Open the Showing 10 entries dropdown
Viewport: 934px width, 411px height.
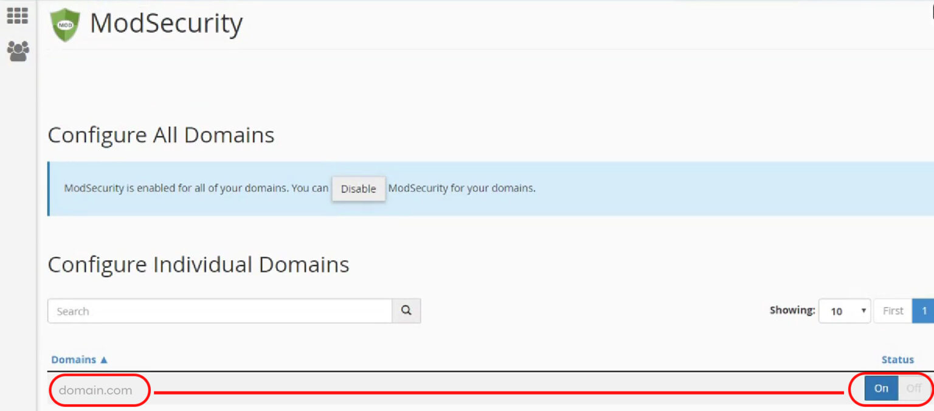(x=845, y=311)
